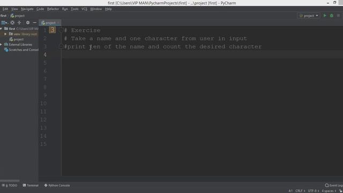The height and width of the screenshot is (193, 343).
Task: Click the orange 3 gutter marker on line 1
Action: pyautogui.click(x=53, y=30)
